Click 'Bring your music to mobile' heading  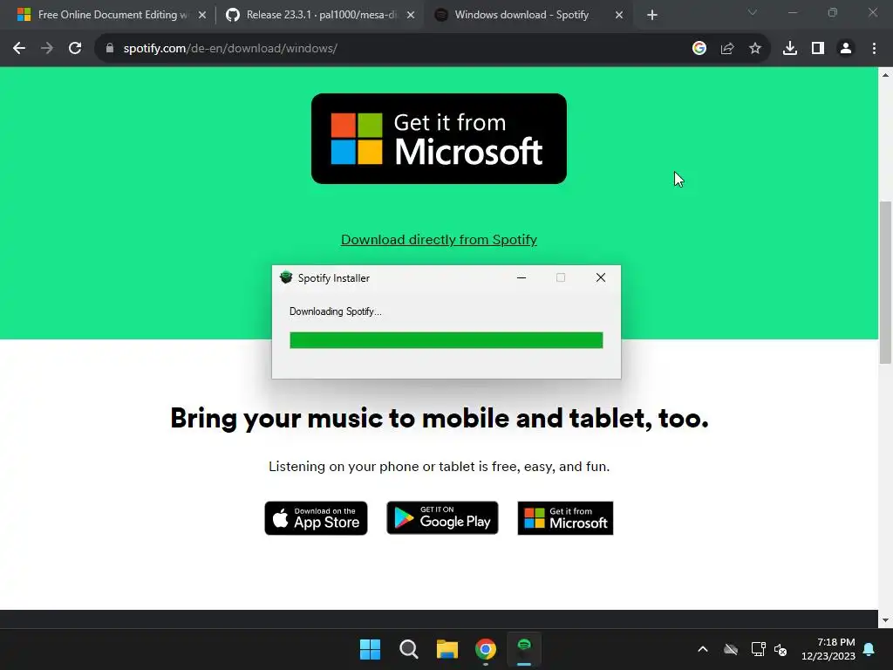pyautogui.click(x=440, y=418)
